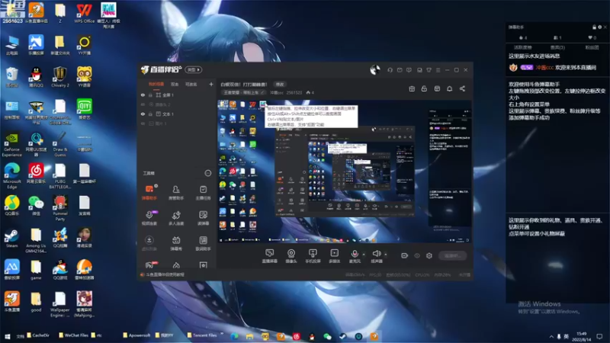Open the download tool in the toolbox
This screenshot has width=610, height=343.
[x=149, y=243]
